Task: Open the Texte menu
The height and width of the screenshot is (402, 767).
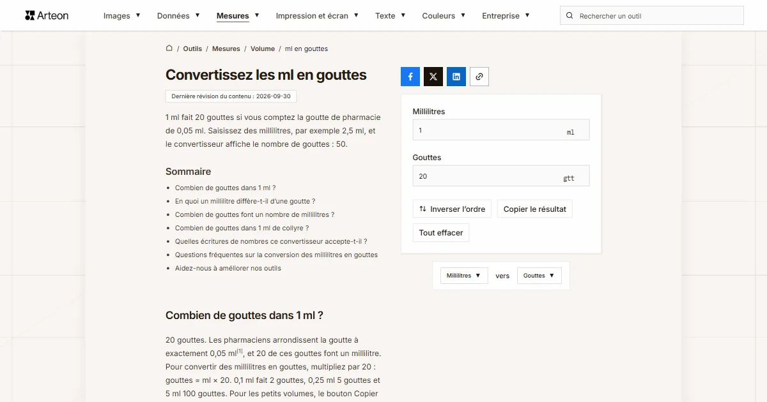Action: [x=390, y=15]
